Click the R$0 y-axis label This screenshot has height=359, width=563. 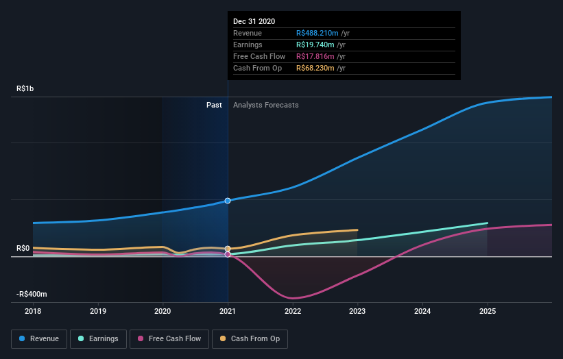pos(23,248)
